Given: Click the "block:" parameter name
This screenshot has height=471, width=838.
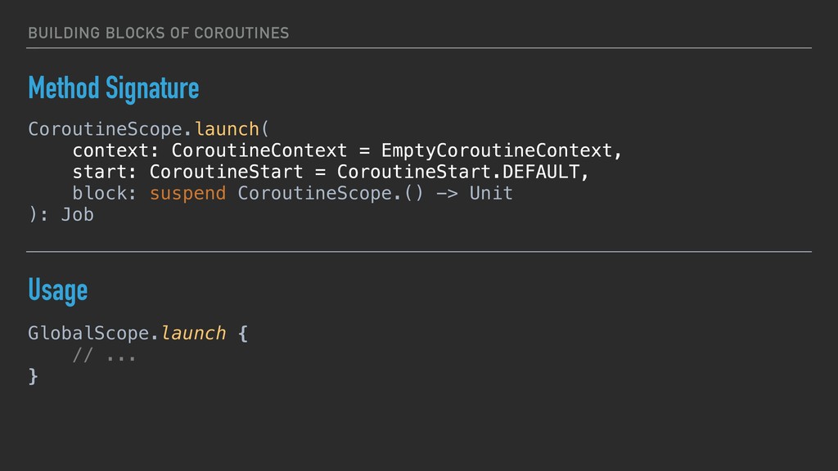Looking at the screenshot, I should (105, 194).
